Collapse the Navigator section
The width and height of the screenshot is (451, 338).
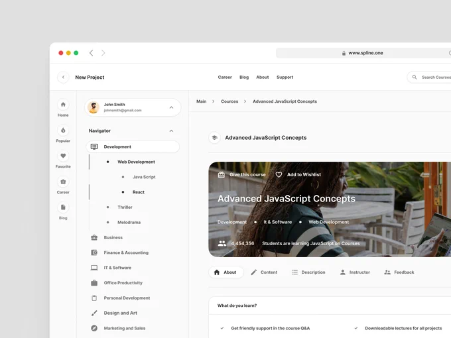coord(171,131)
